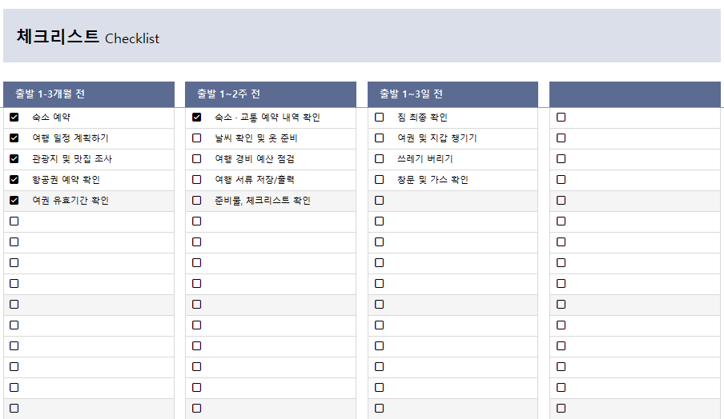Check 창문 및 가스 확인 checkbox
Screen dimensions: 724x419
[379, 179]
